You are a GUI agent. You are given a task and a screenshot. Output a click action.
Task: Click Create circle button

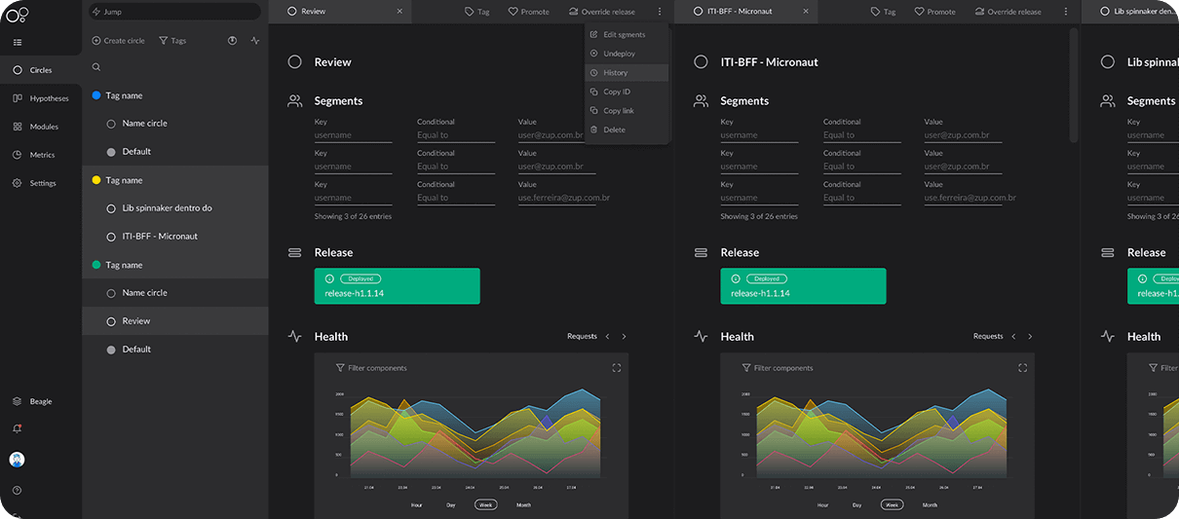(118, 41)
